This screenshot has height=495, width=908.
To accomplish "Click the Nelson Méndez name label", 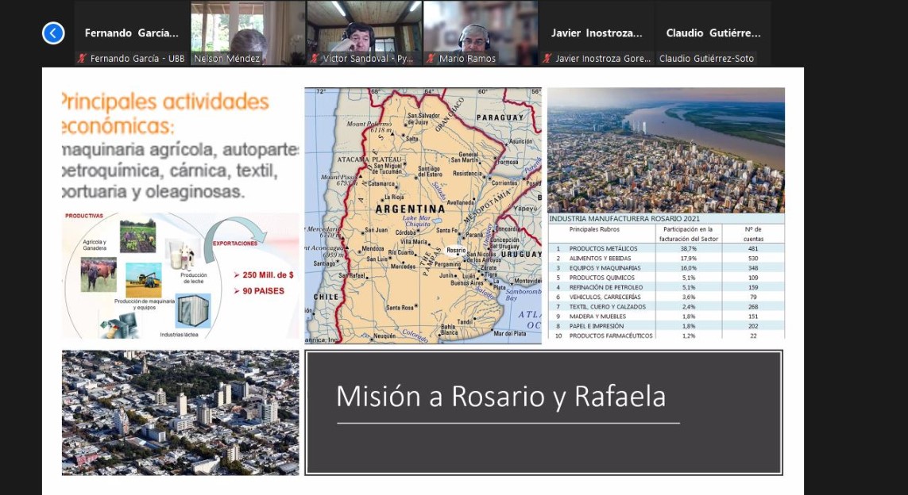I will pyautogui.click(x=227, y=59).
